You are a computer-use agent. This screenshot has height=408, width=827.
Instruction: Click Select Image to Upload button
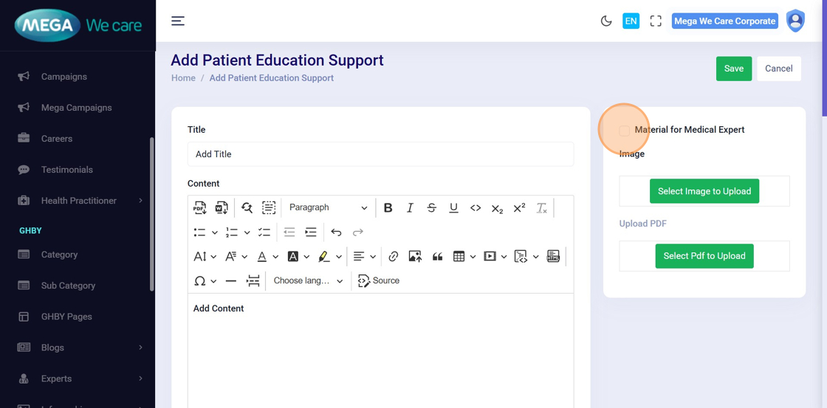point(704,191)
